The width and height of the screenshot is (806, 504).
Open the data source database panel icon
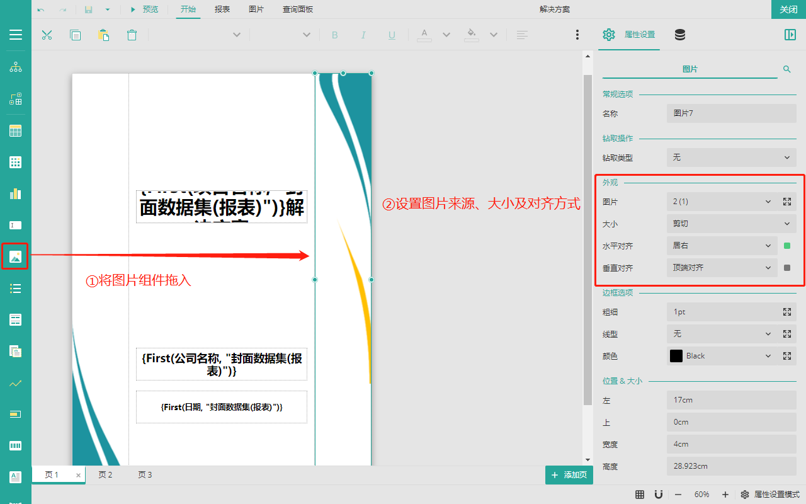[x=680, y=35]
